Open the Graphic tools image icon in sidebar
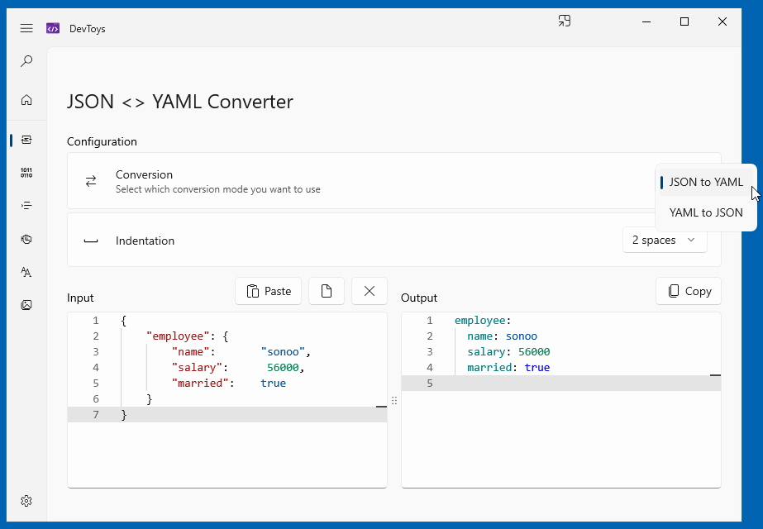This screenshot has height=529, width=763. point(26,305)
